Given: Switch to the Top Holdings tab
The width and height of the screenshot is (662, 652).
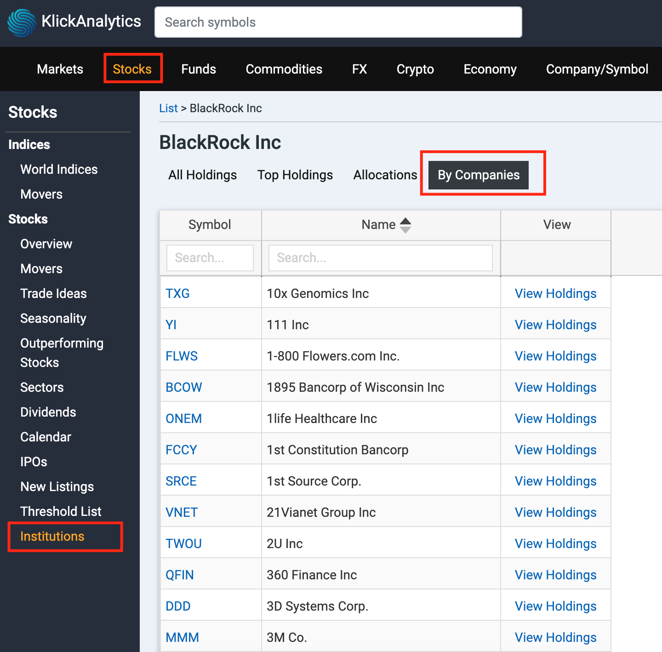Looking at the screenshot, I should coord(295,175).
